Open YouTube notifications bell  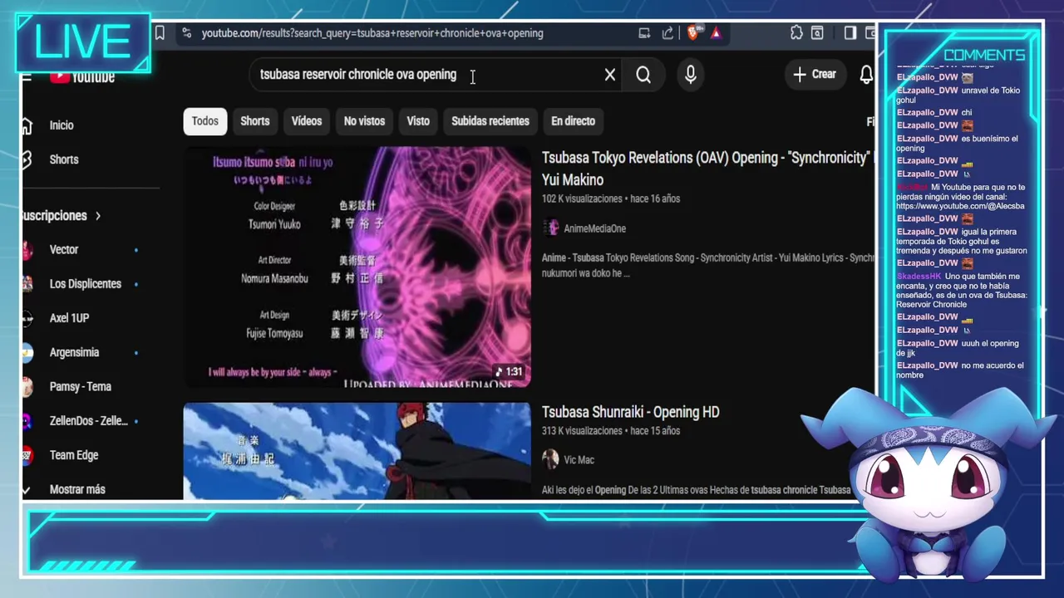coord(866,75)
